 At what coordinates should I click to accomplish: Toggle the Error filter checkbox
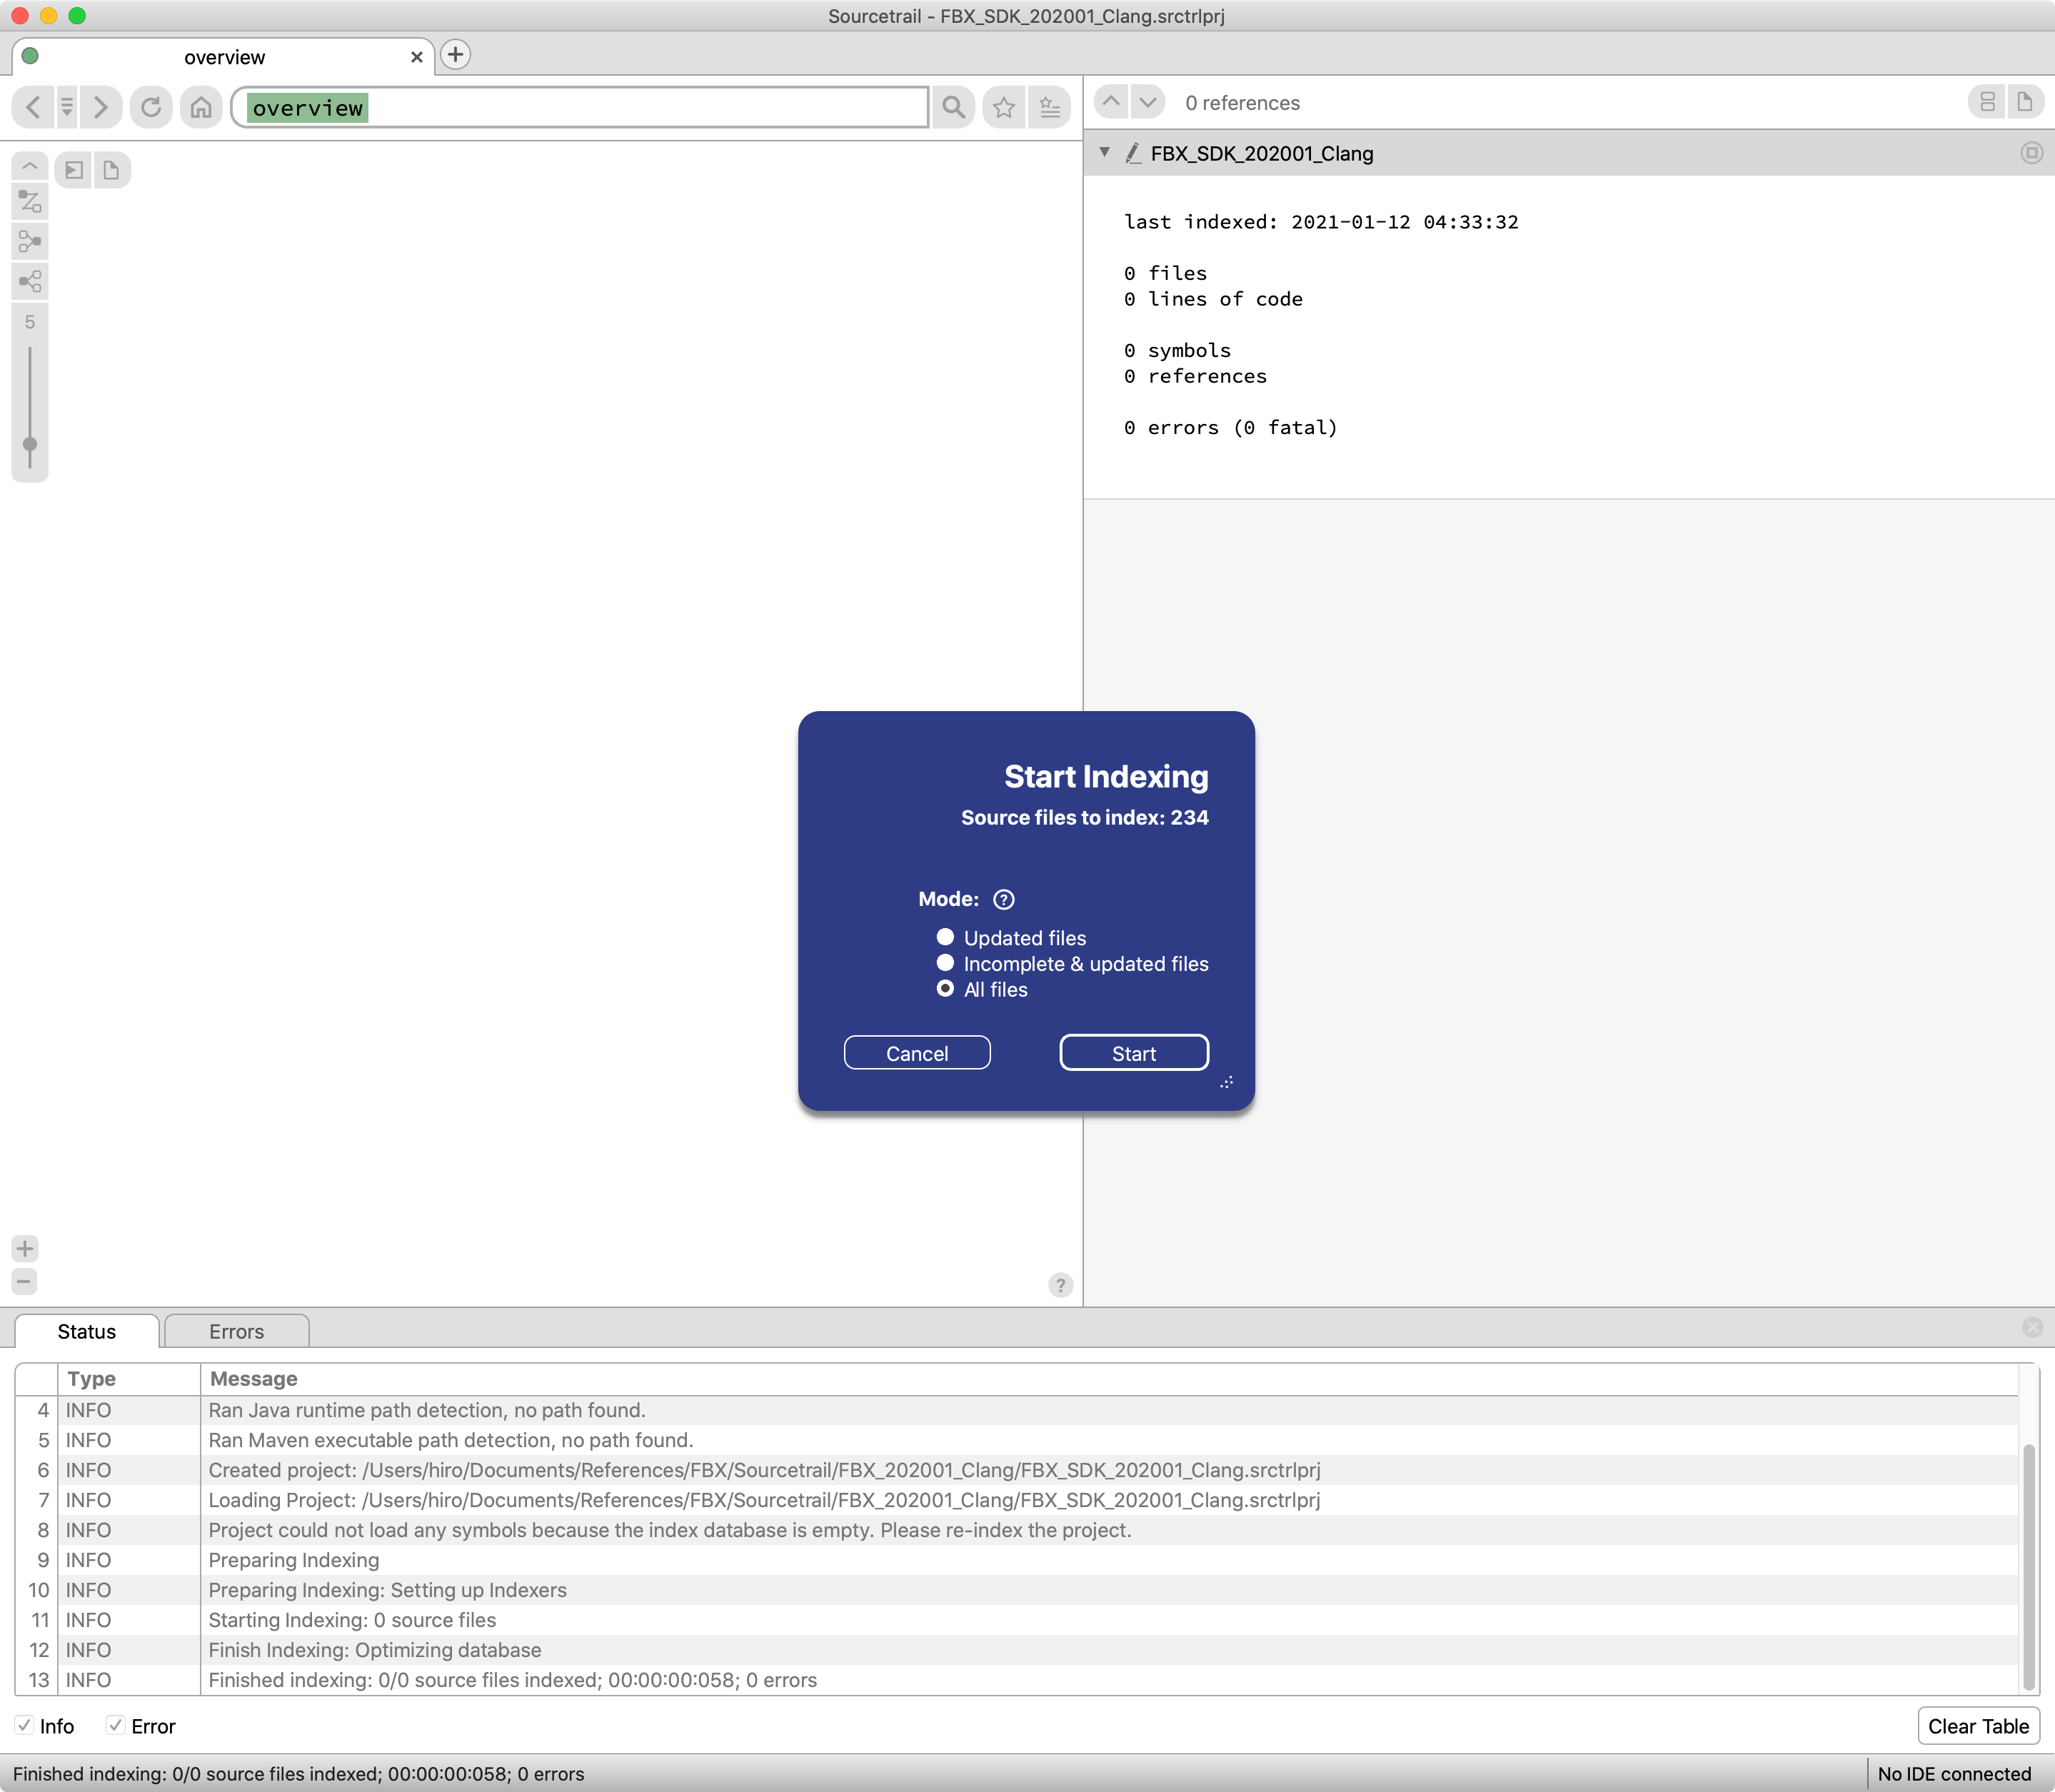116,1726
